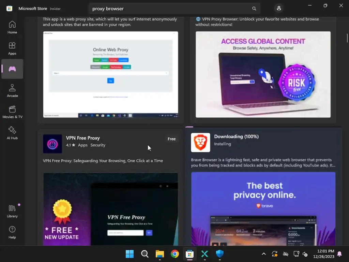Image resolution: width=349 pixels, height=262 pixels.
Task: Click the Brave Browser lion icon
Action: coord(200,143)
